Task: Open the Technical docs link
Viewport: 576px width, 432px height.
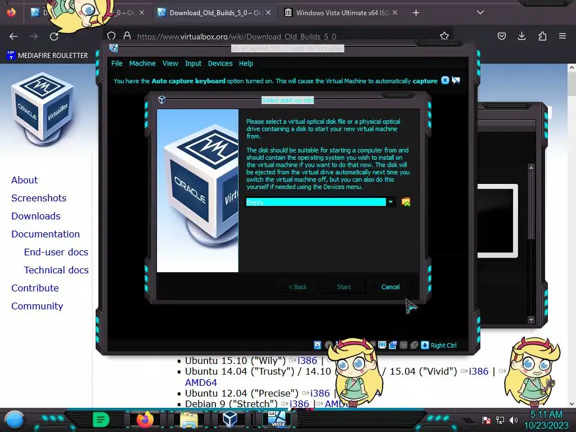Action: [x=56, y=270]
